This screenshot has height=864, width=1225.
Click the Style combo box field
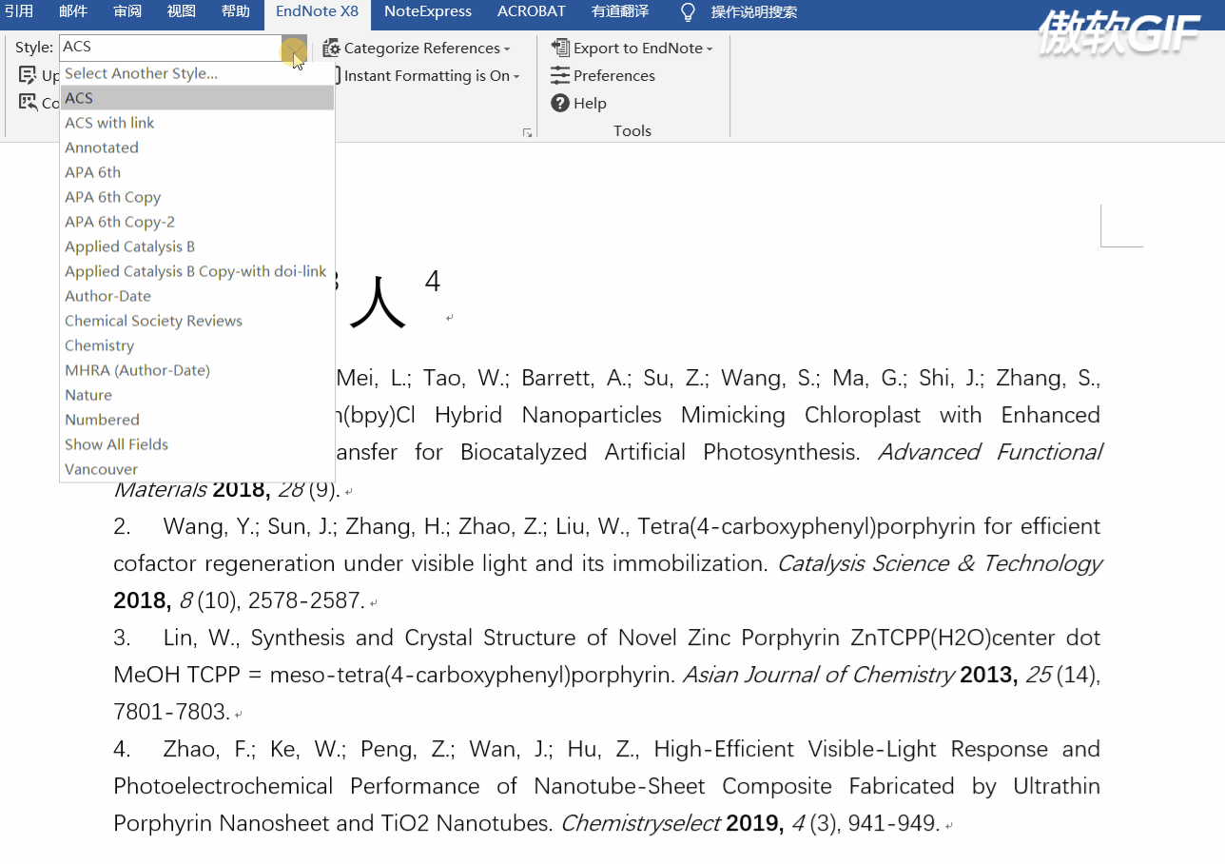point(171,48)
